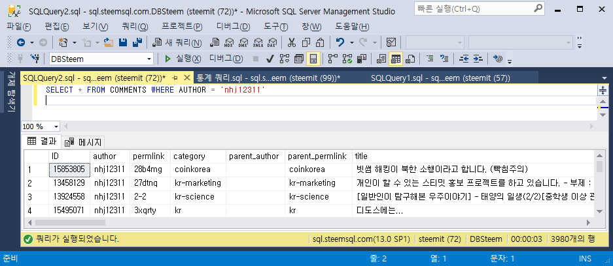
Task: Open the zoom 100 % dropdown
Action: (x=56, y=126)
